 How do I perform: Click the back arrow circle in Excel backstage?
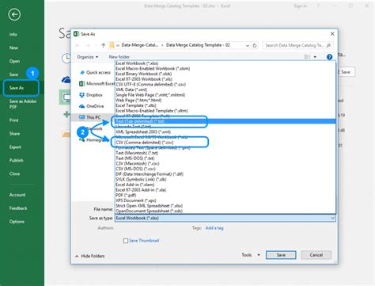pyautogui.click(x=14, y=14)
